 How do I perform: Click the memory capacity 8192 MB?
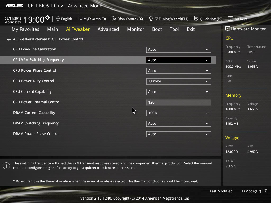[x=232, y=124]
